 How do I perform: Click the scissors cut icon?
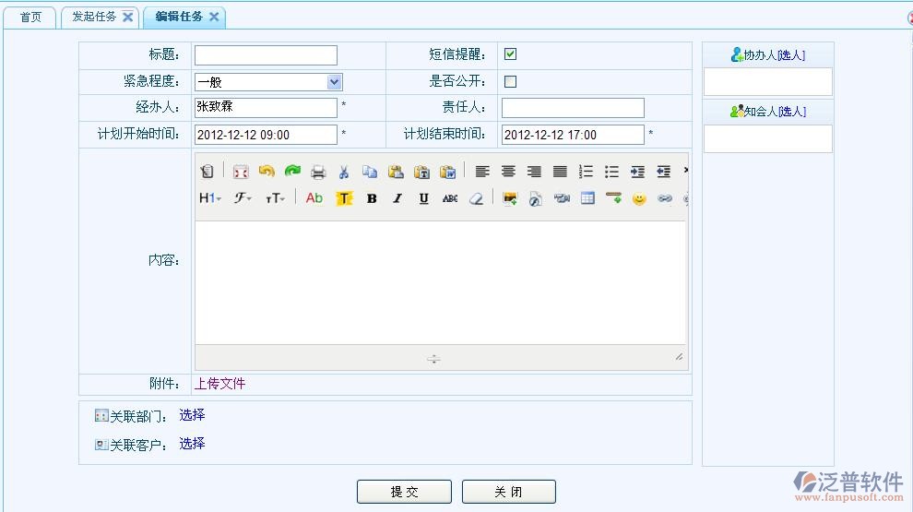click(344, 172)
